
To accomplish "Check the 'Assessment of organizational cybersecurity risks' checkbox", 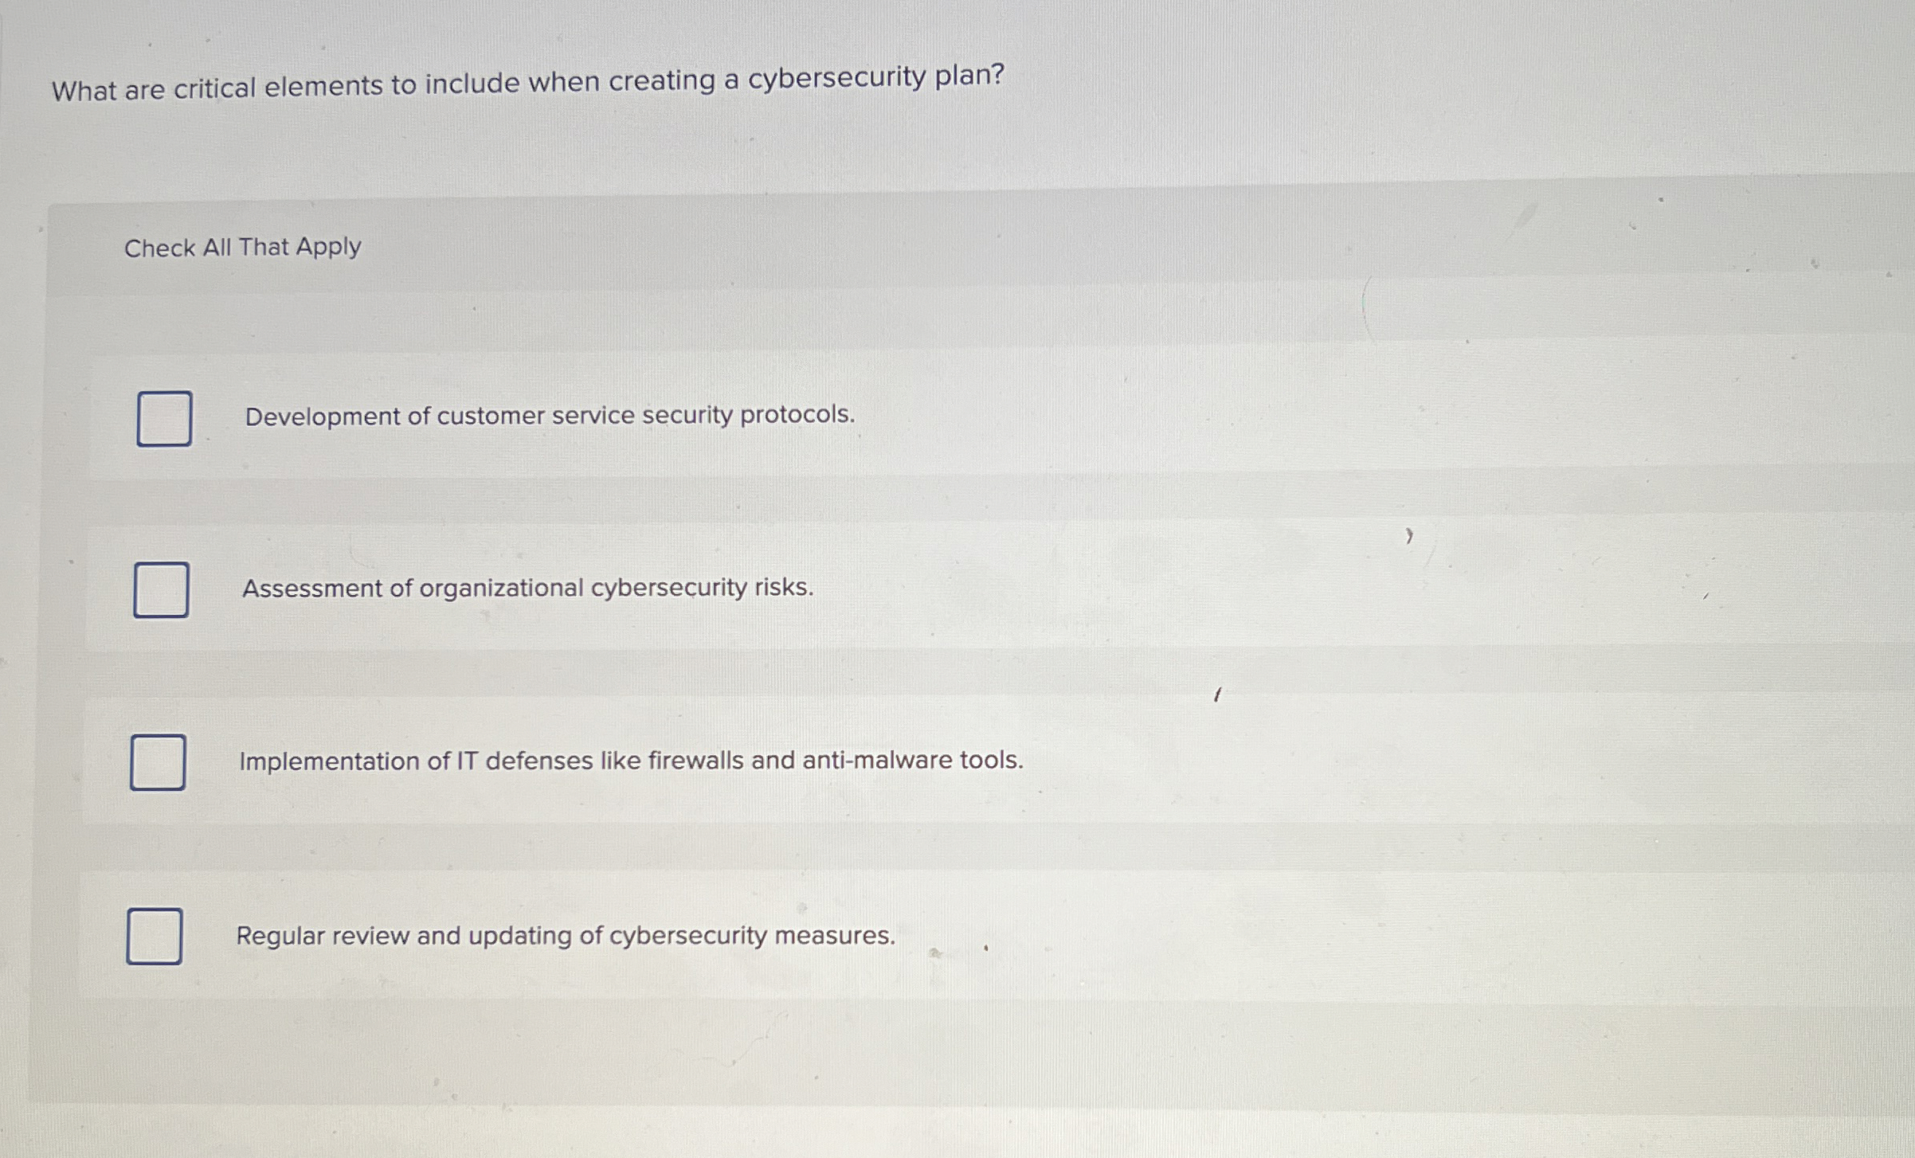I will pyautogui.click(x=161, y=589).
